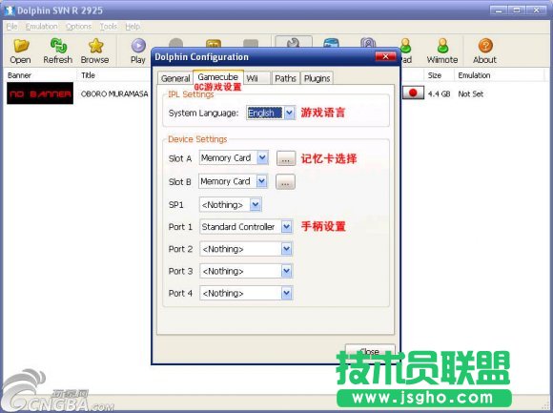Expand the Slot B device dropdown
Viewport: 553px width, 413px height.
coord(261,181)
